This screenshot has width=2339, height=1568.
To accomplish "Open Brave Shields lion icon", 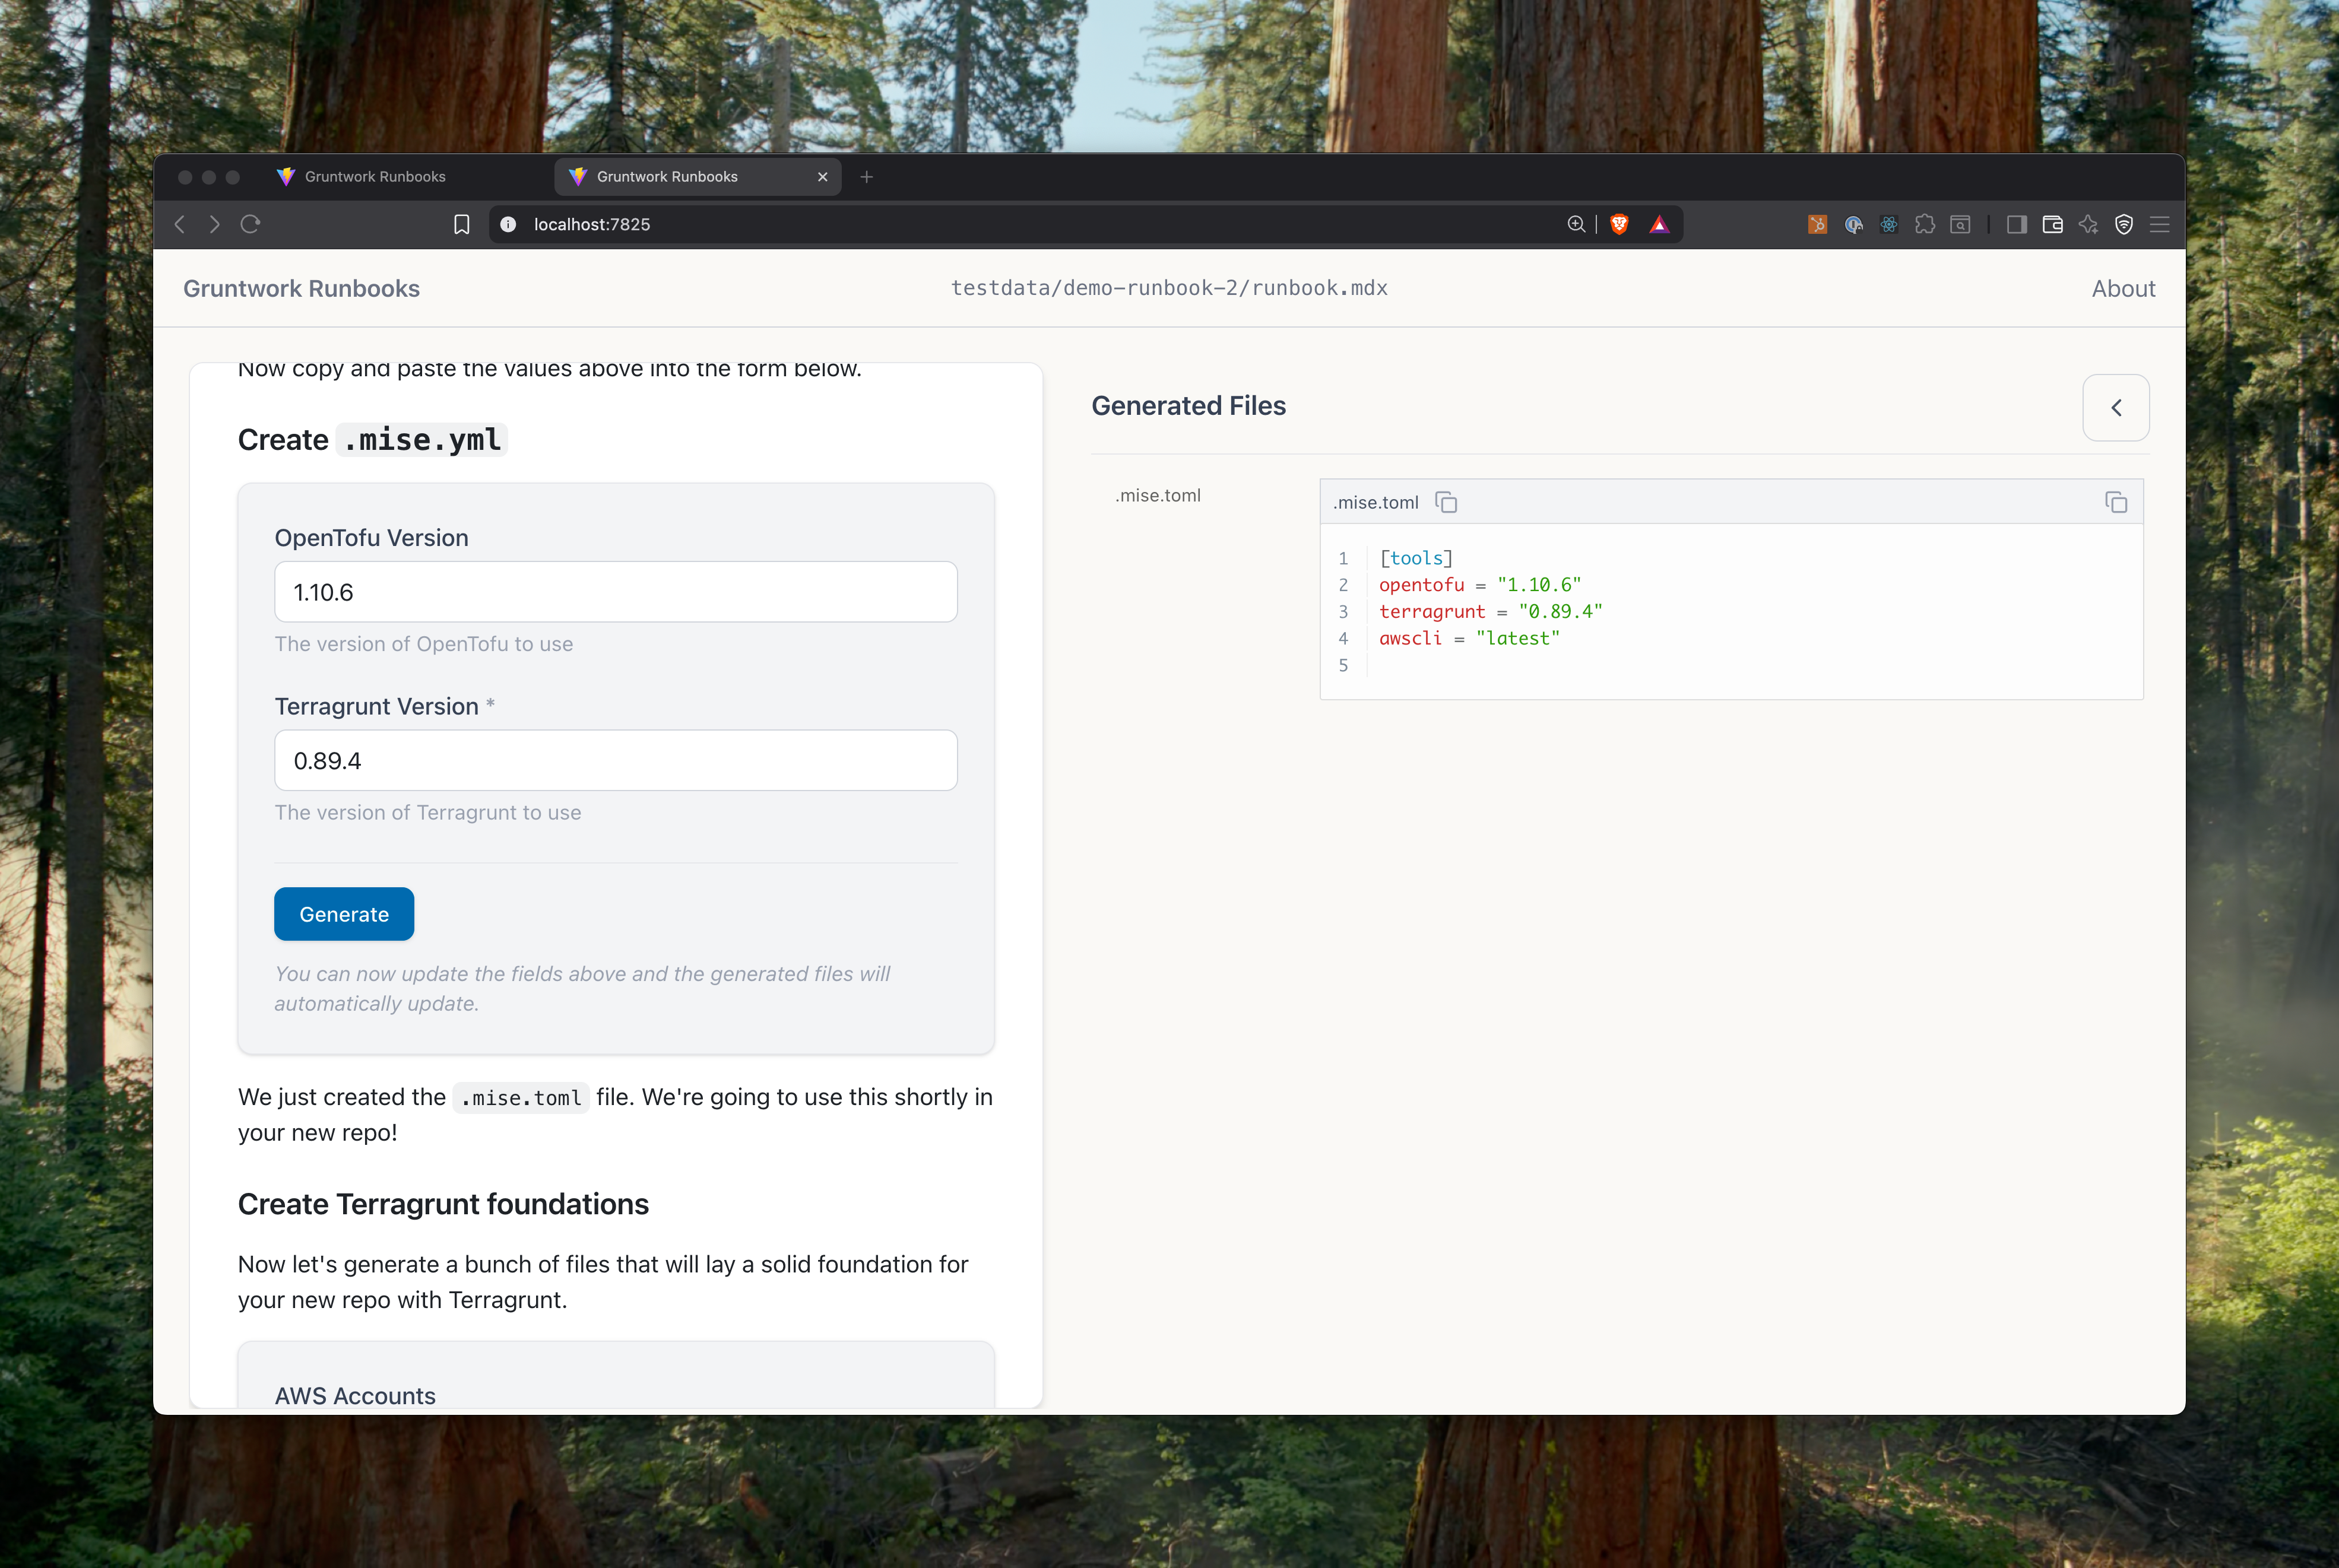I will pos(1619,224).
